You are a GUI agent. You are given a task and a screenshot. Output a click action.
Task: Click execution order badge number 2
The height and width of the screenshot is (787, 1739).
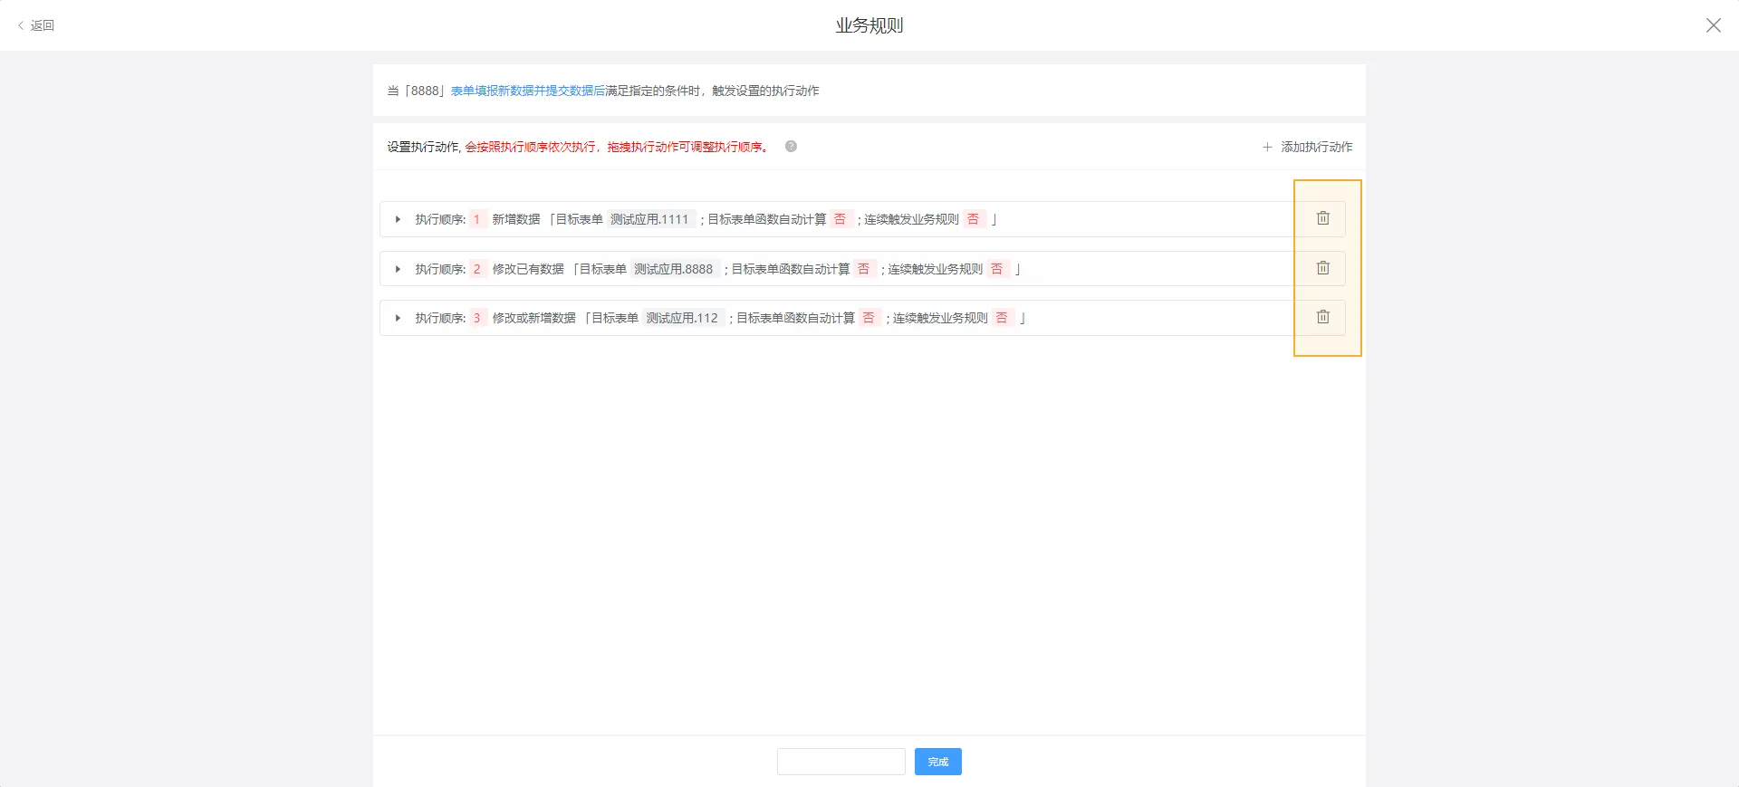pyautogui.click(x=476, y=269)
